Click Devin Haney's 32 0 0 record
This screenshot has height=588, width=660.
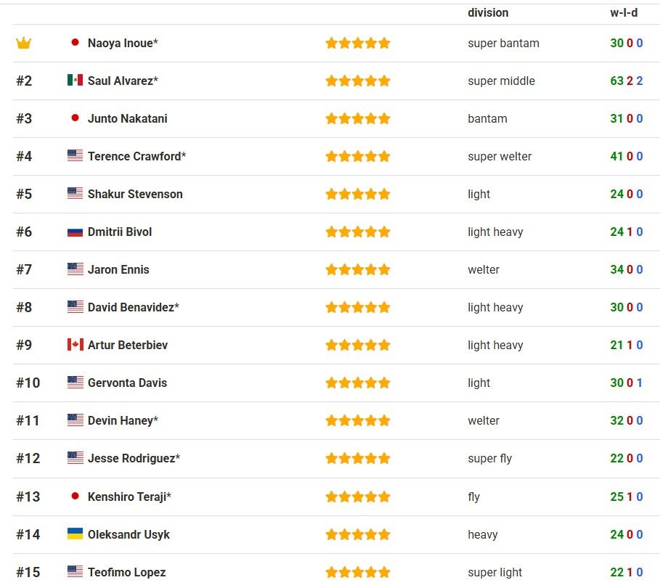coord(626,421)
